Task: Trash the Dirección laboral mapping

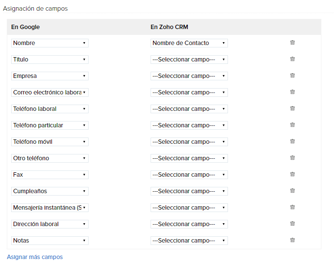Action: 292,224
